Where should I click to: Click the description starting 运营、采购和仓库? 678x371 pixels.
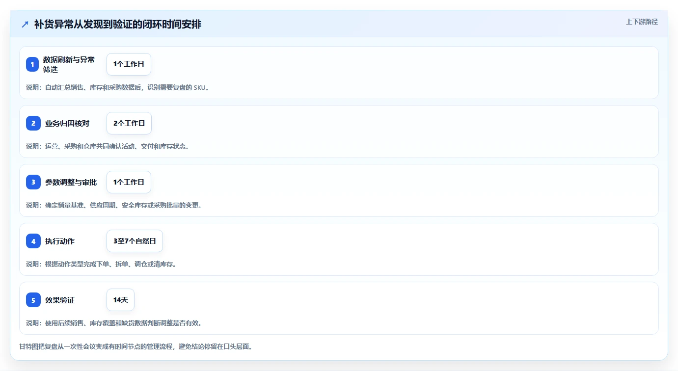click(108, 146)
